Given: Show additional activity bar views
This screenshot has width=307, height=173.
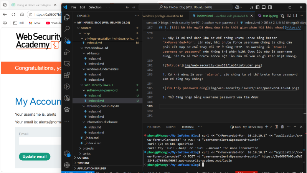Looking at the screenshot, I should click(67, 121).
